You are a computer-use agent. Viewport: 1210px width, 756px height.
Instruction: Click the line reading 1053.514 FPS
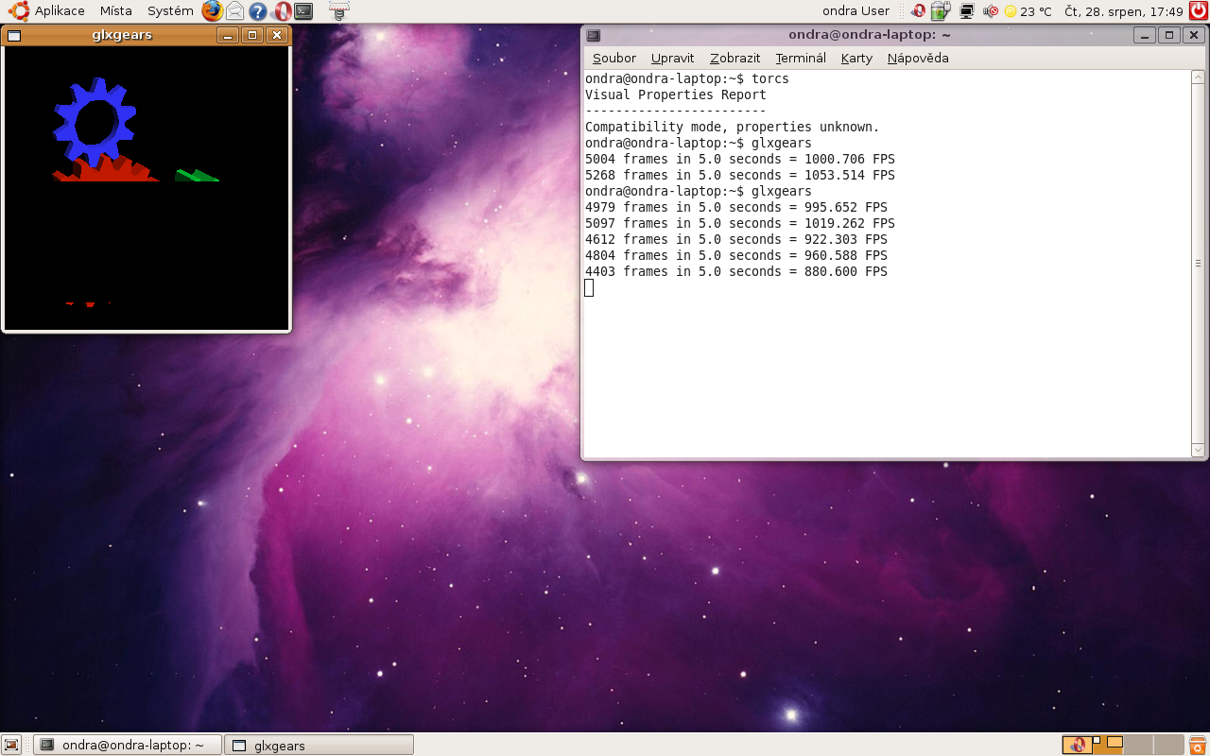740,175
